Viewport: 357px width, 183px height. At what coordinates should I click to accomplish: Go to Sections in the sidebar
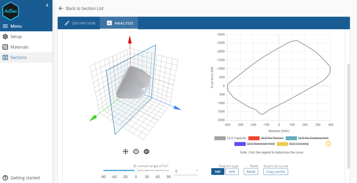(x=18, y=57)
